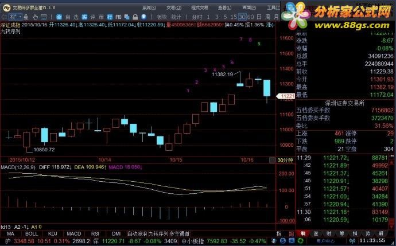Click the 指 button beside 组
The width and height of the screenshot is (396, 246).
pyautogui.click(x=279, y=233)
